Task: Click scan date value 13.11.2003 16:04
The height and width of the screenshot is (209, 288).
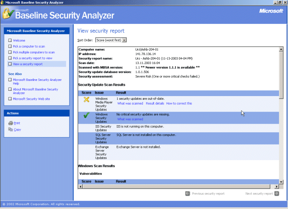Action: point(147,63)
